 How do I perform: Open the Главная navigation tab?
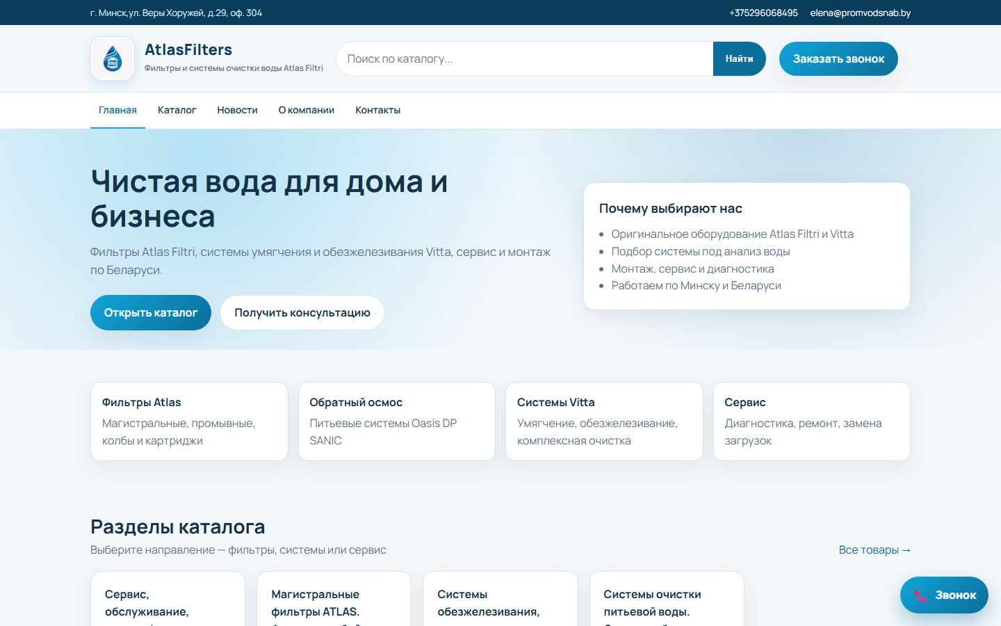117,110
